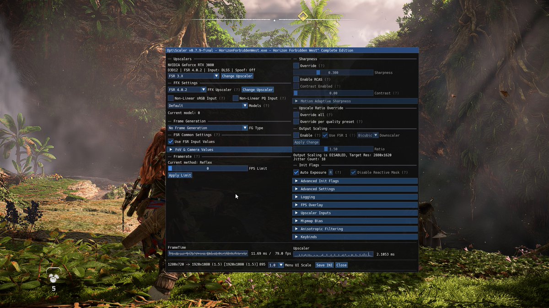Expand the Keybinds section
The image size is (549, 308).
pos(355,237)
